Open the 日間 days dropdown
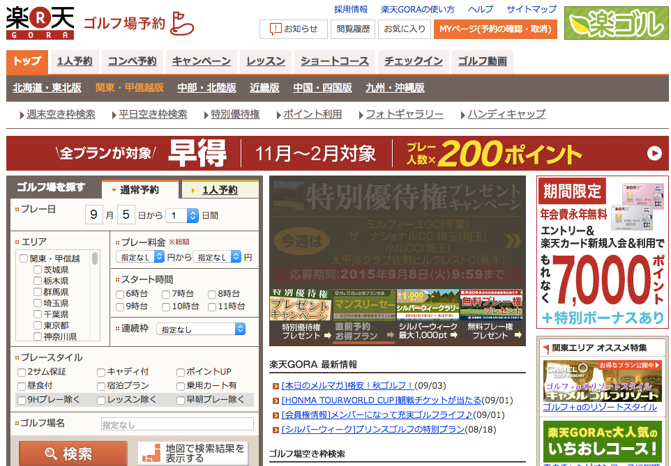This screenshot has height=466, width=671. pyautogui.click(x=182, y=215)
